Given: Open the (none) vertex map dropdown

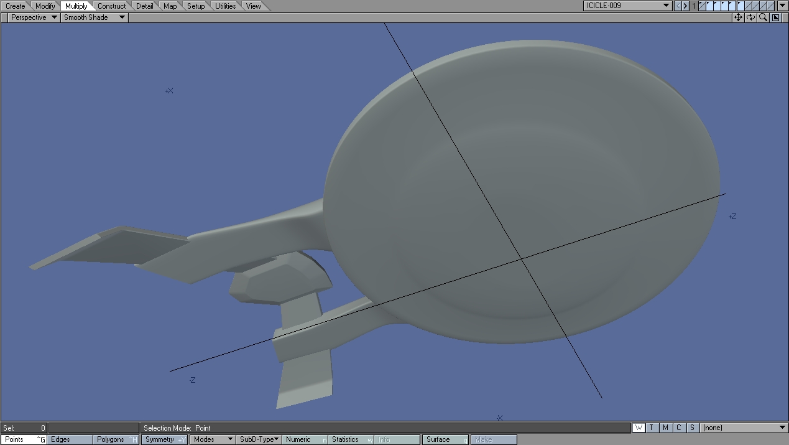Looking at the screenshot, I should coord(744,428).
